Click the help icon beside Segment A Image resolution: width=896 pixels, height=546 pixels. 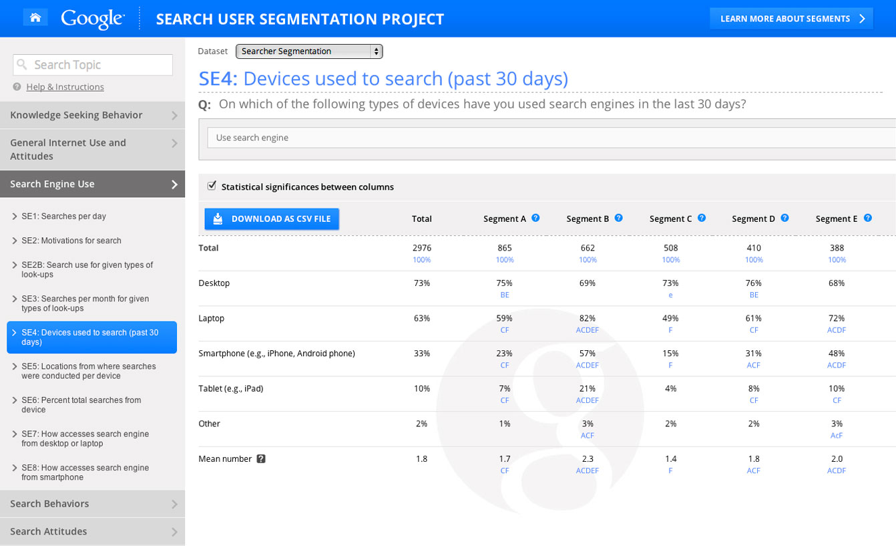(x=535, y=218)
